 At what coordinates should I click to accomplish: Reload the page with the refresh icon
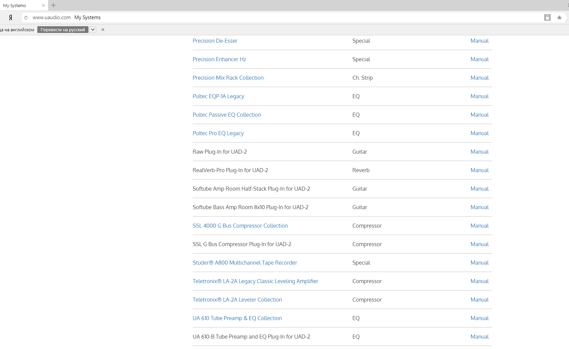26,17
